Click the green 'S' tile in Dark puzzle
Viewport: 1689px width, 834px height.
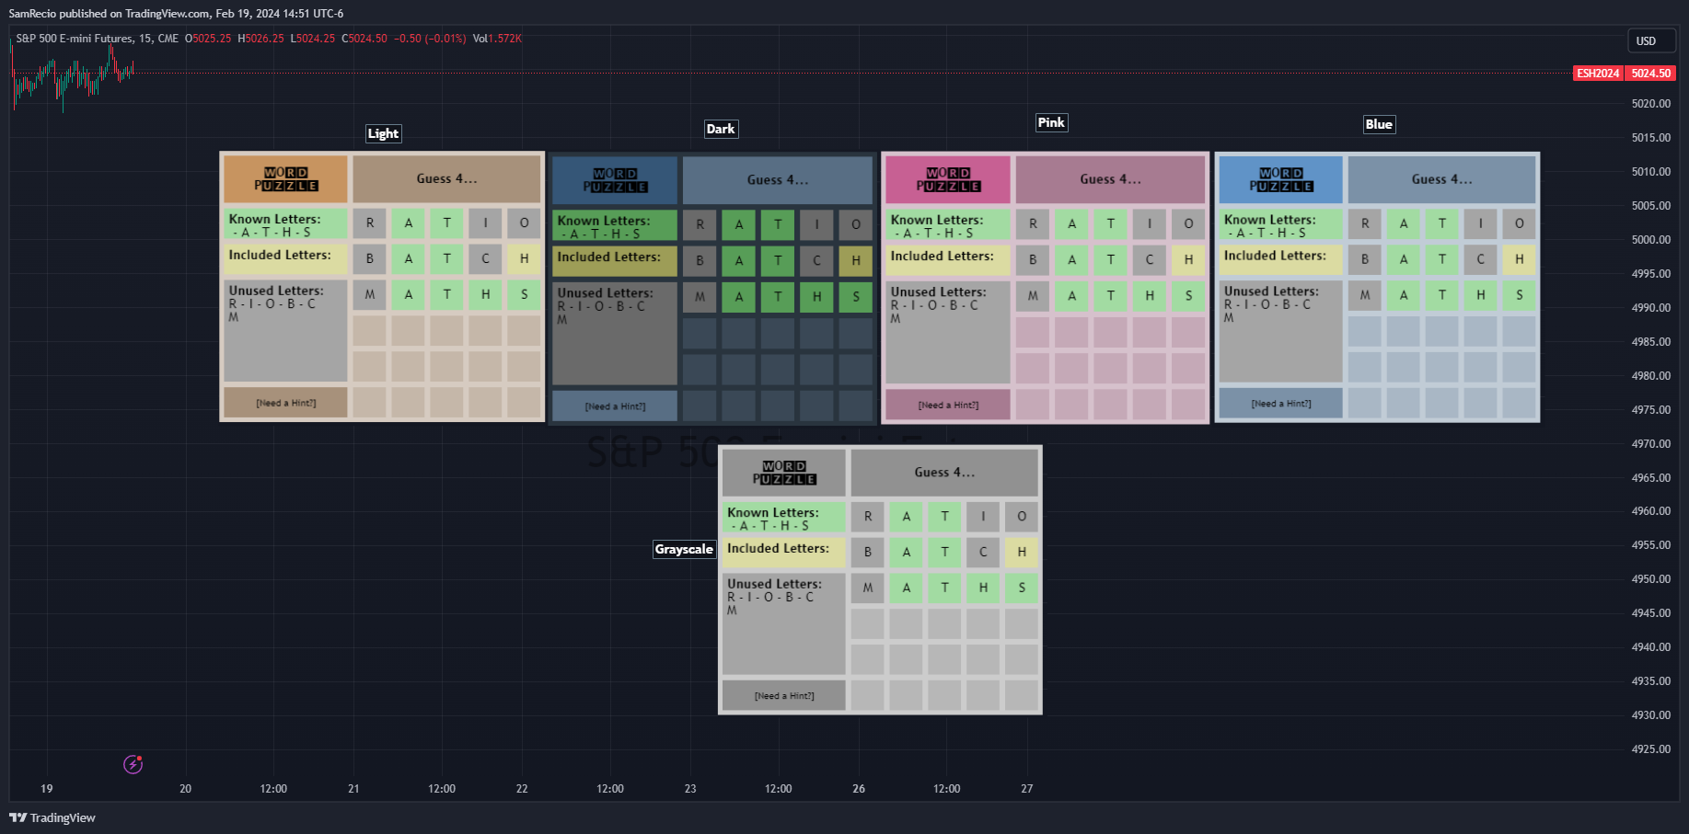(x=856, y=297)
